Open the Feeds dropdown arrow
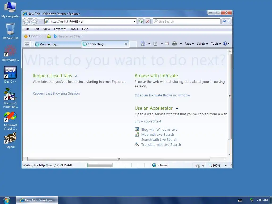Screen dimensions: 272x204 coord(162,44)
